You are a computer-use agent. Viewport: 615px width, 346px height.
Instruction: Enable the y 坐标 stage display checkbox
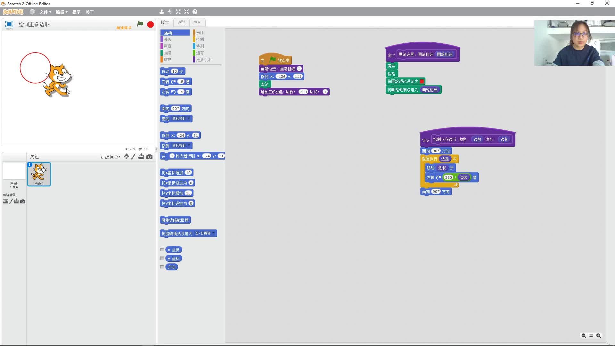pyautogui.click(x=162, y=258)
